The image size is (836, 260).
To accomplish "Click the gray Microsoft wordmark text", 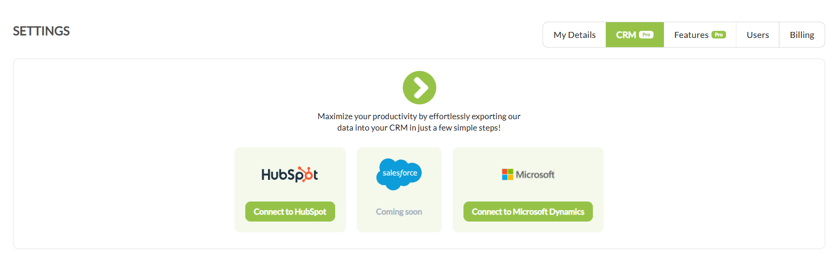I will tap(535, 174).
